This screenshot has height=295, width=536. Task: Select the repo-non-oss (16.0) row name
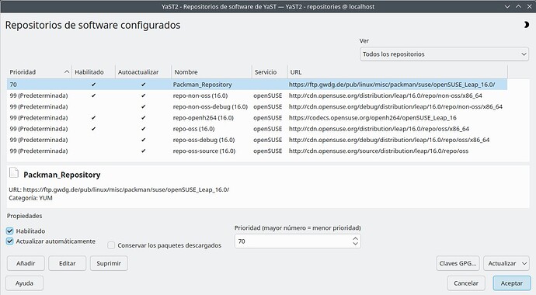click(200, 95)
